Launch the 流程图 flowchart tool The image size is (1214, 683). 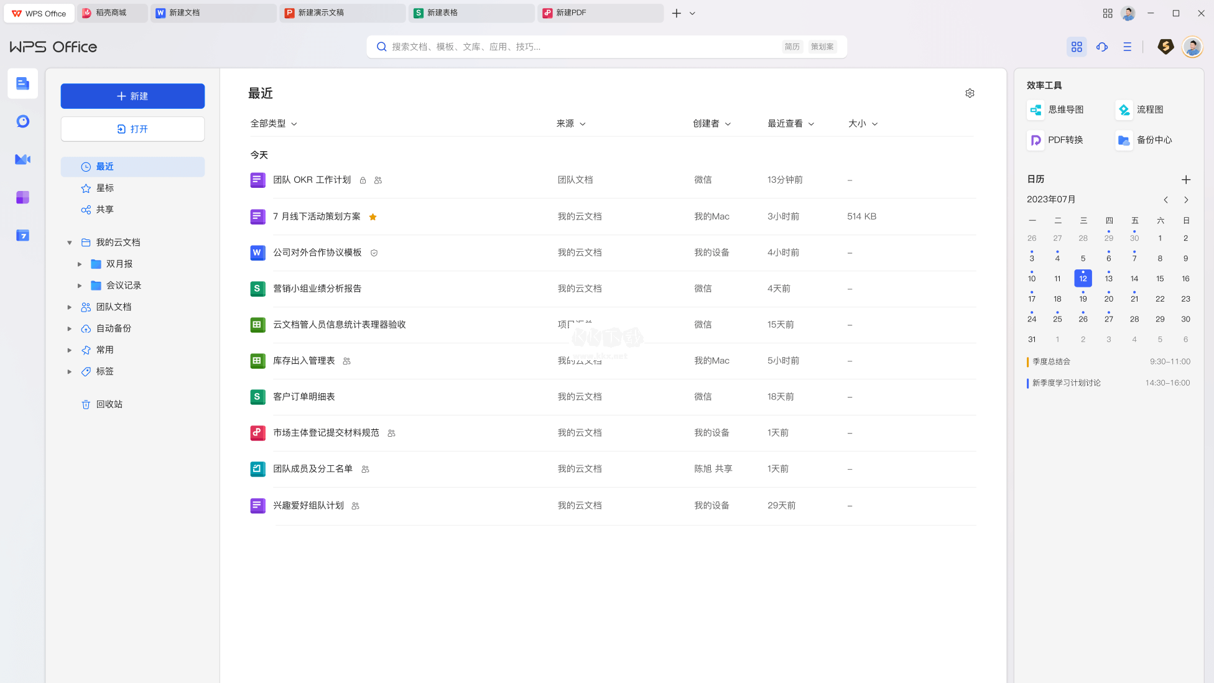coord(1144,109)
